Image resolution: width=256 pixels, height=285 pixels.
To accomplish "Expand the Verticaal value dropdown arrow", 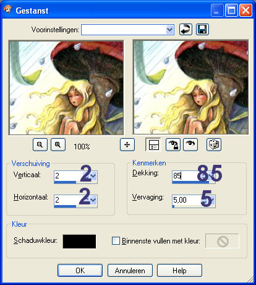I will [93, 176].
